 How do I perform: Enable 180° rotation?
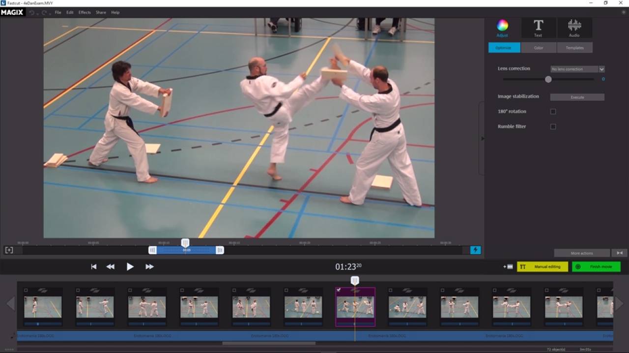coord(553,111)
